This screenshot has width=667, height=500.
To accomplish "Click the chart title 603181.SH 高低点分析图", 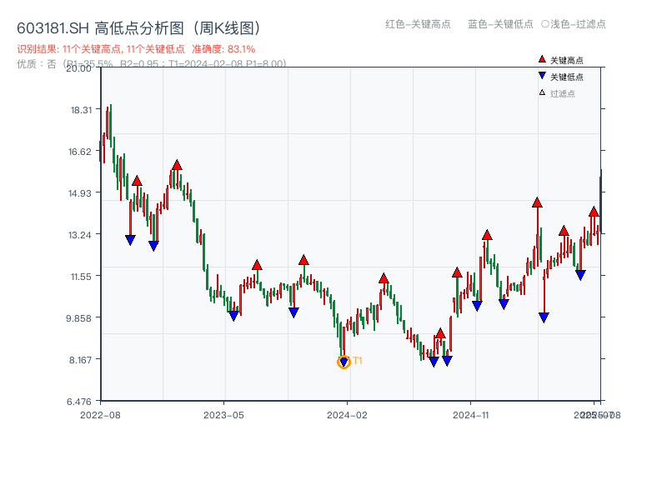I will pyautogui.click(x=138, y=28).
